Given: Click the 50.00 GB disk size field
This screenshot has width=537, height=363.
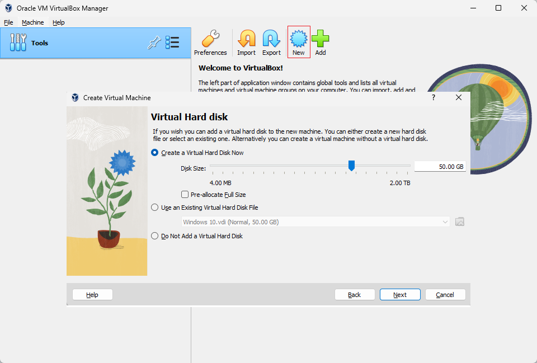Looking at the screenshot, I should [440, 167].
